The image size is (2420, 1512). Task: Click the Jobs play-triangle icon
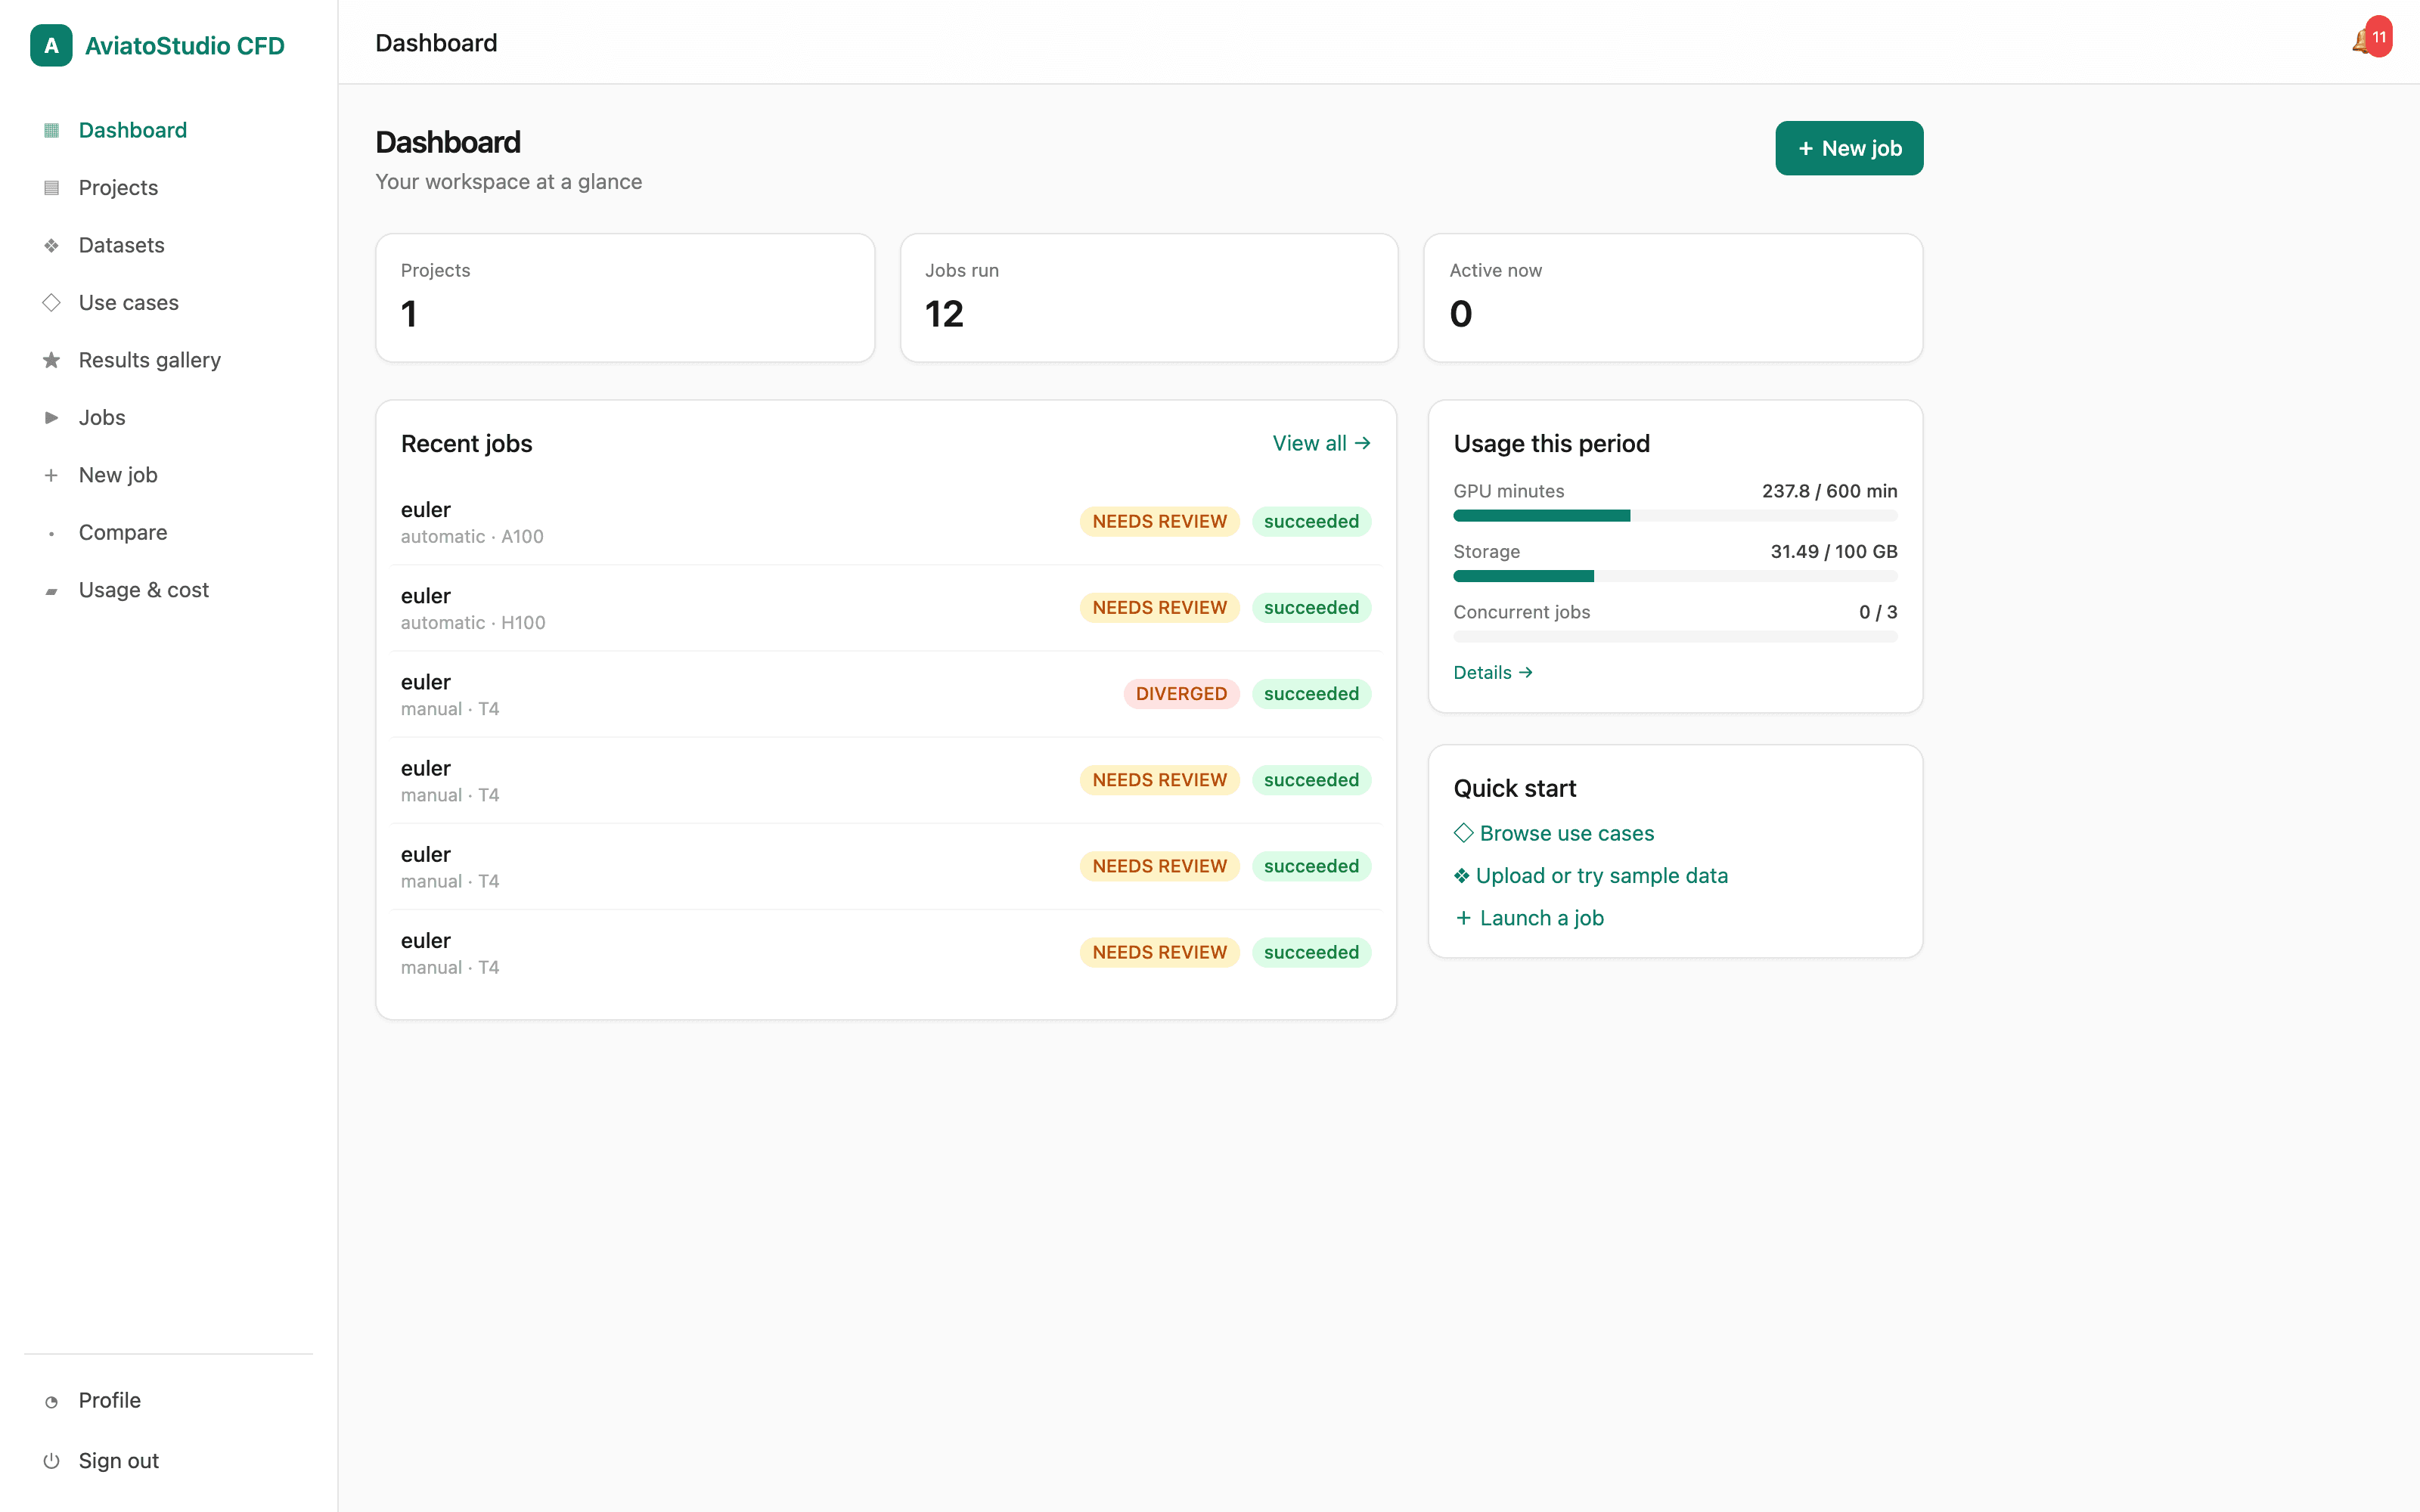51,417
